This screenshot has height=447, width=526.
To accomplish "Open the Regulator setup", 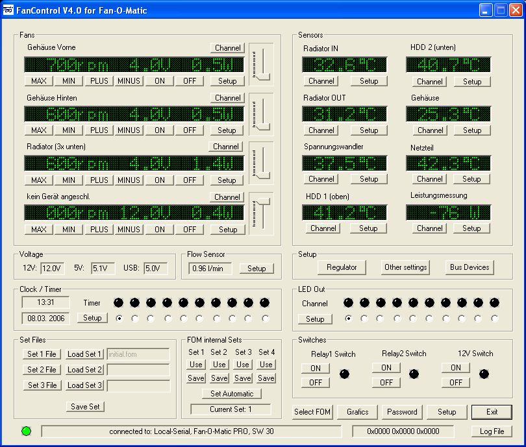I will (x=342, y=267).
